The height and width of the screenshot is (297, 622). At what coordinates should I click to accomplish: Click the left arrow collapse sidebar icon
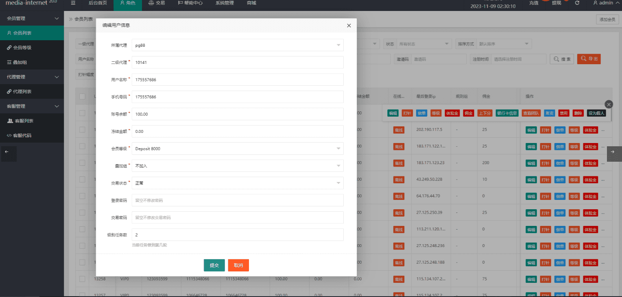(7, 152)
